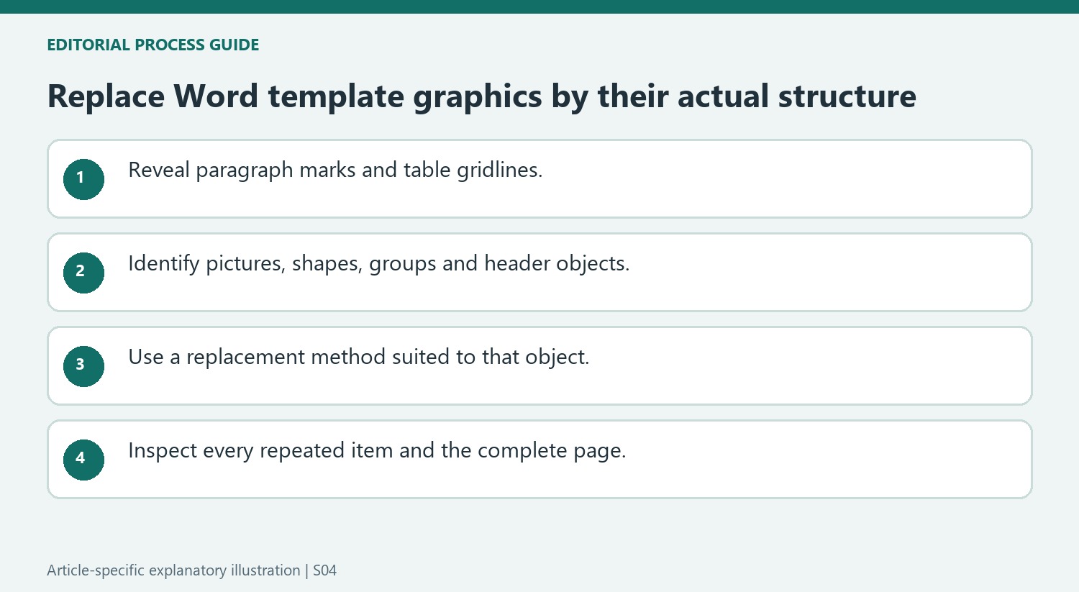Image resolution: width=1079 pixels, height=592 pixels.
Task: Click the step 4 number badge
Action: (x=83, y=460)
